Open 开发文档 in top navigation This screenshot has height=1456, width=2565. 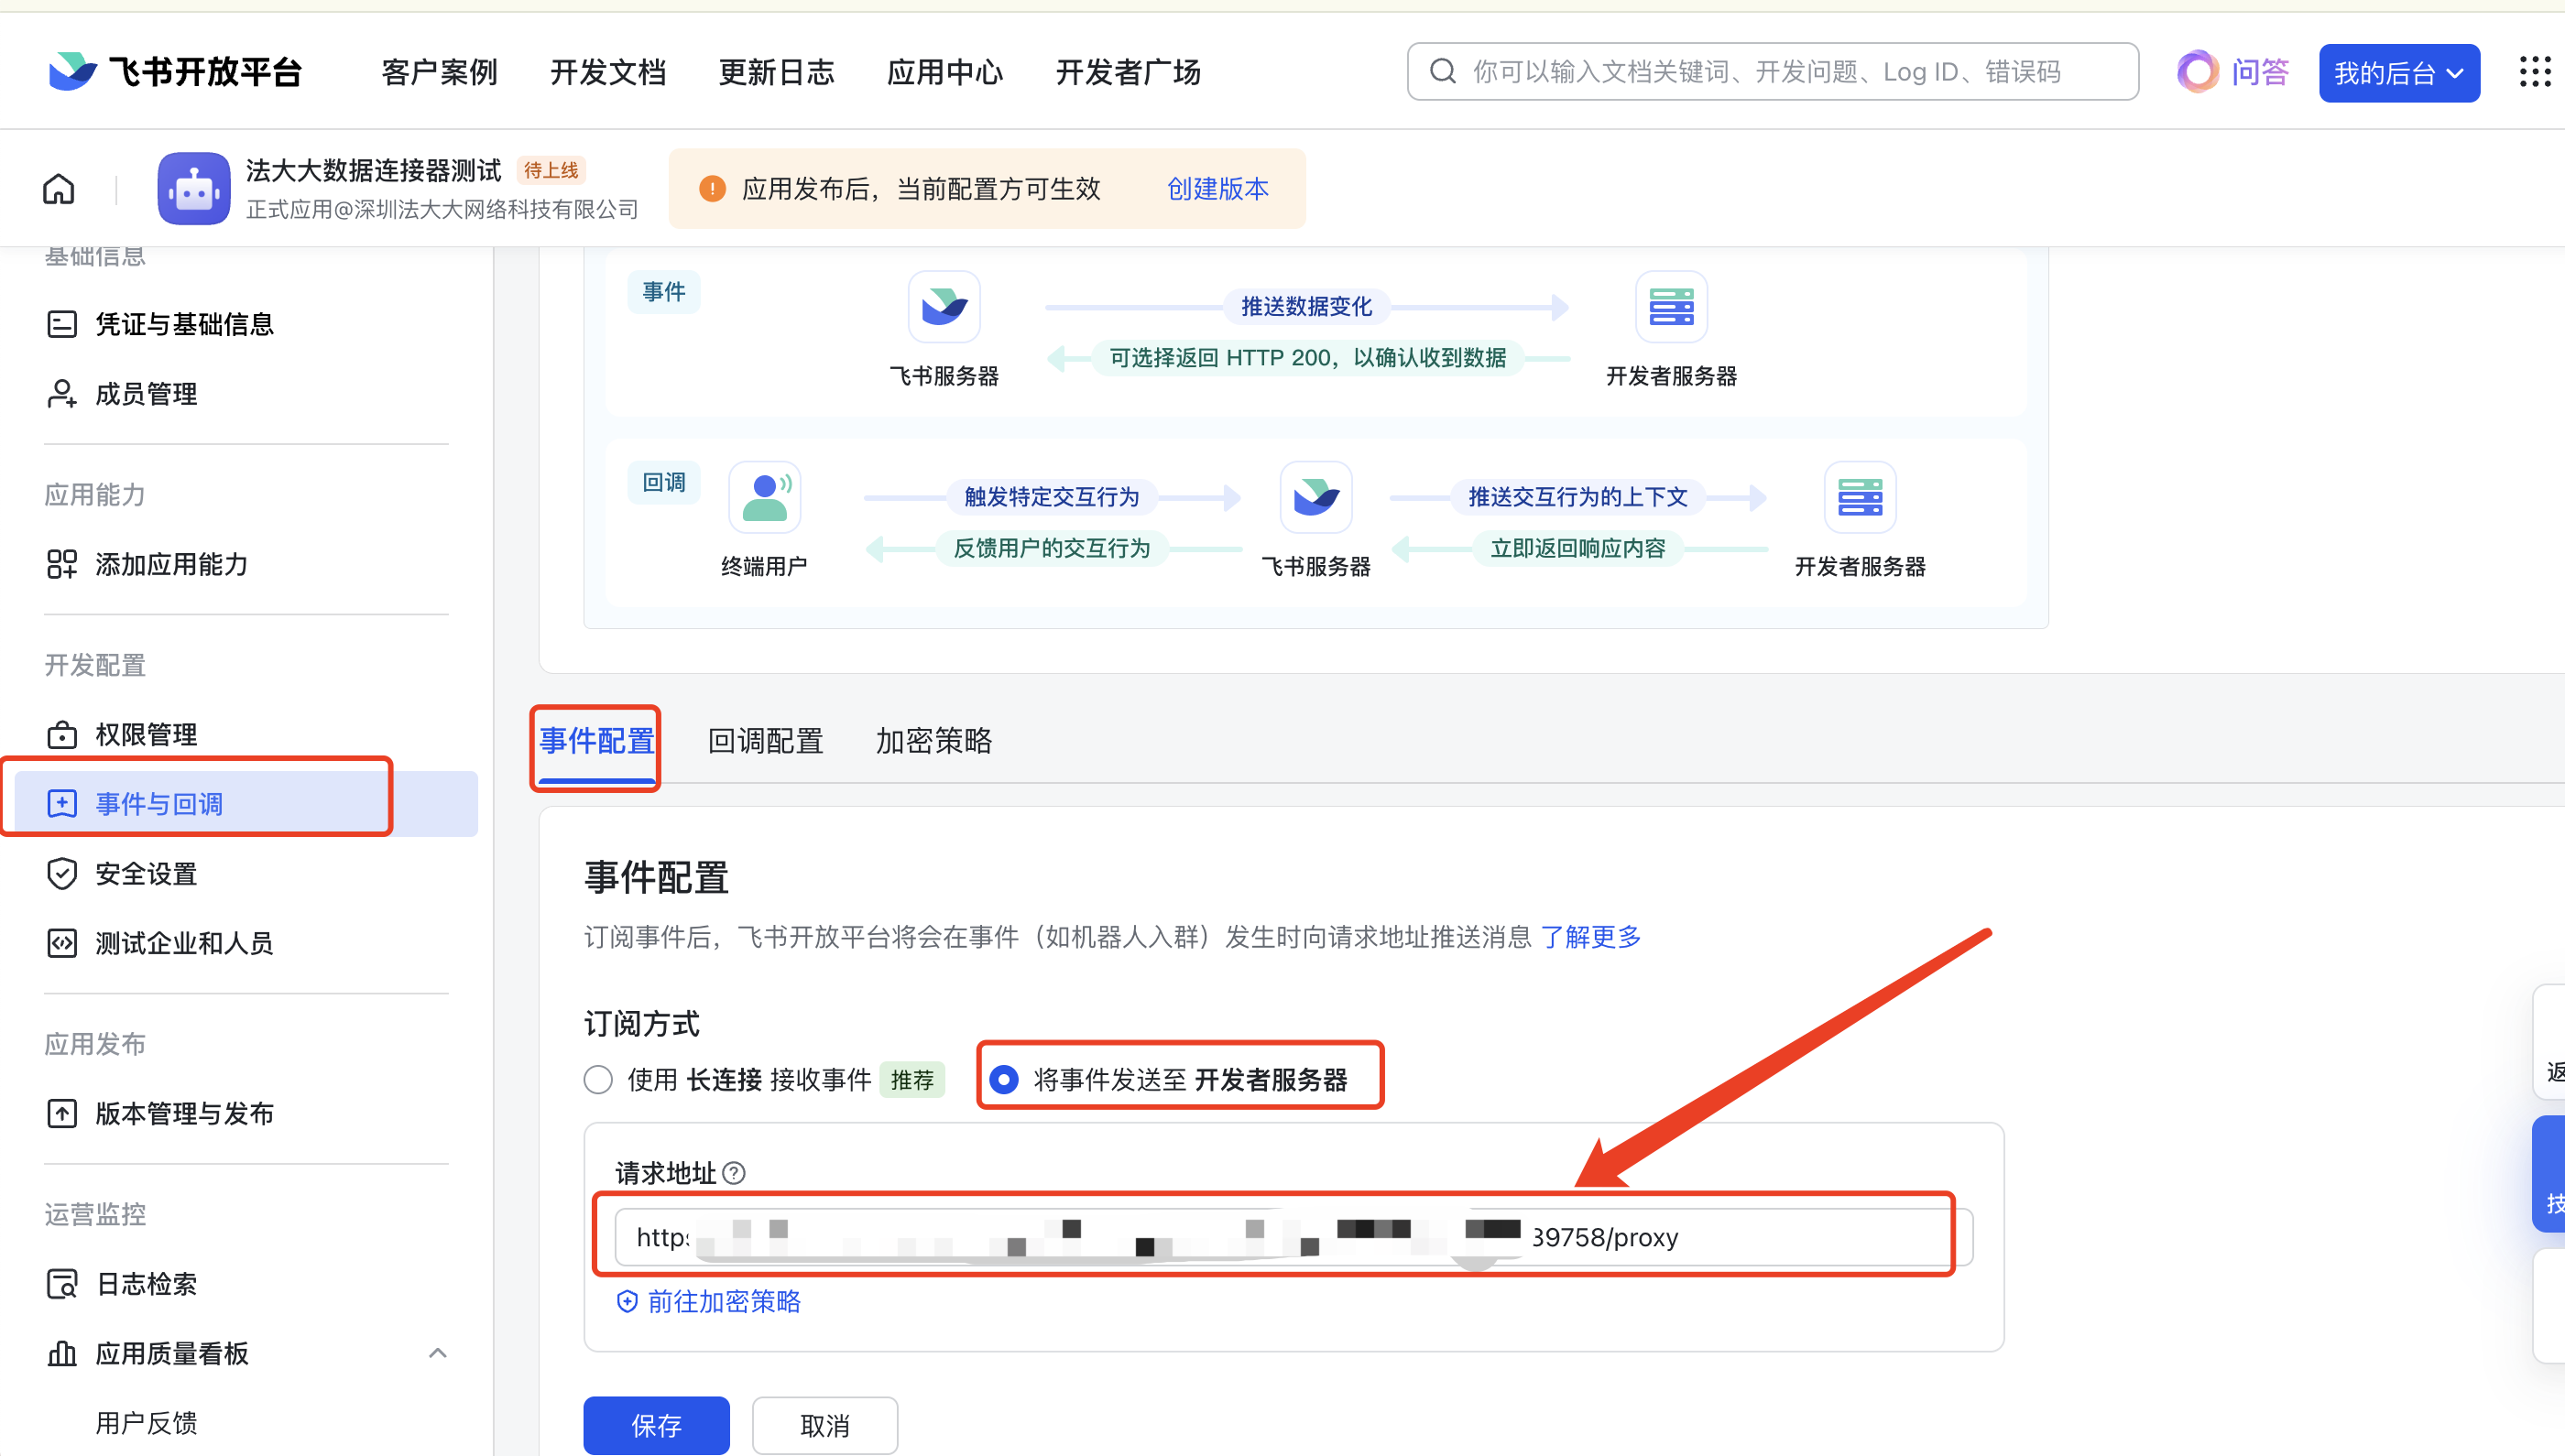pos(608,72)
